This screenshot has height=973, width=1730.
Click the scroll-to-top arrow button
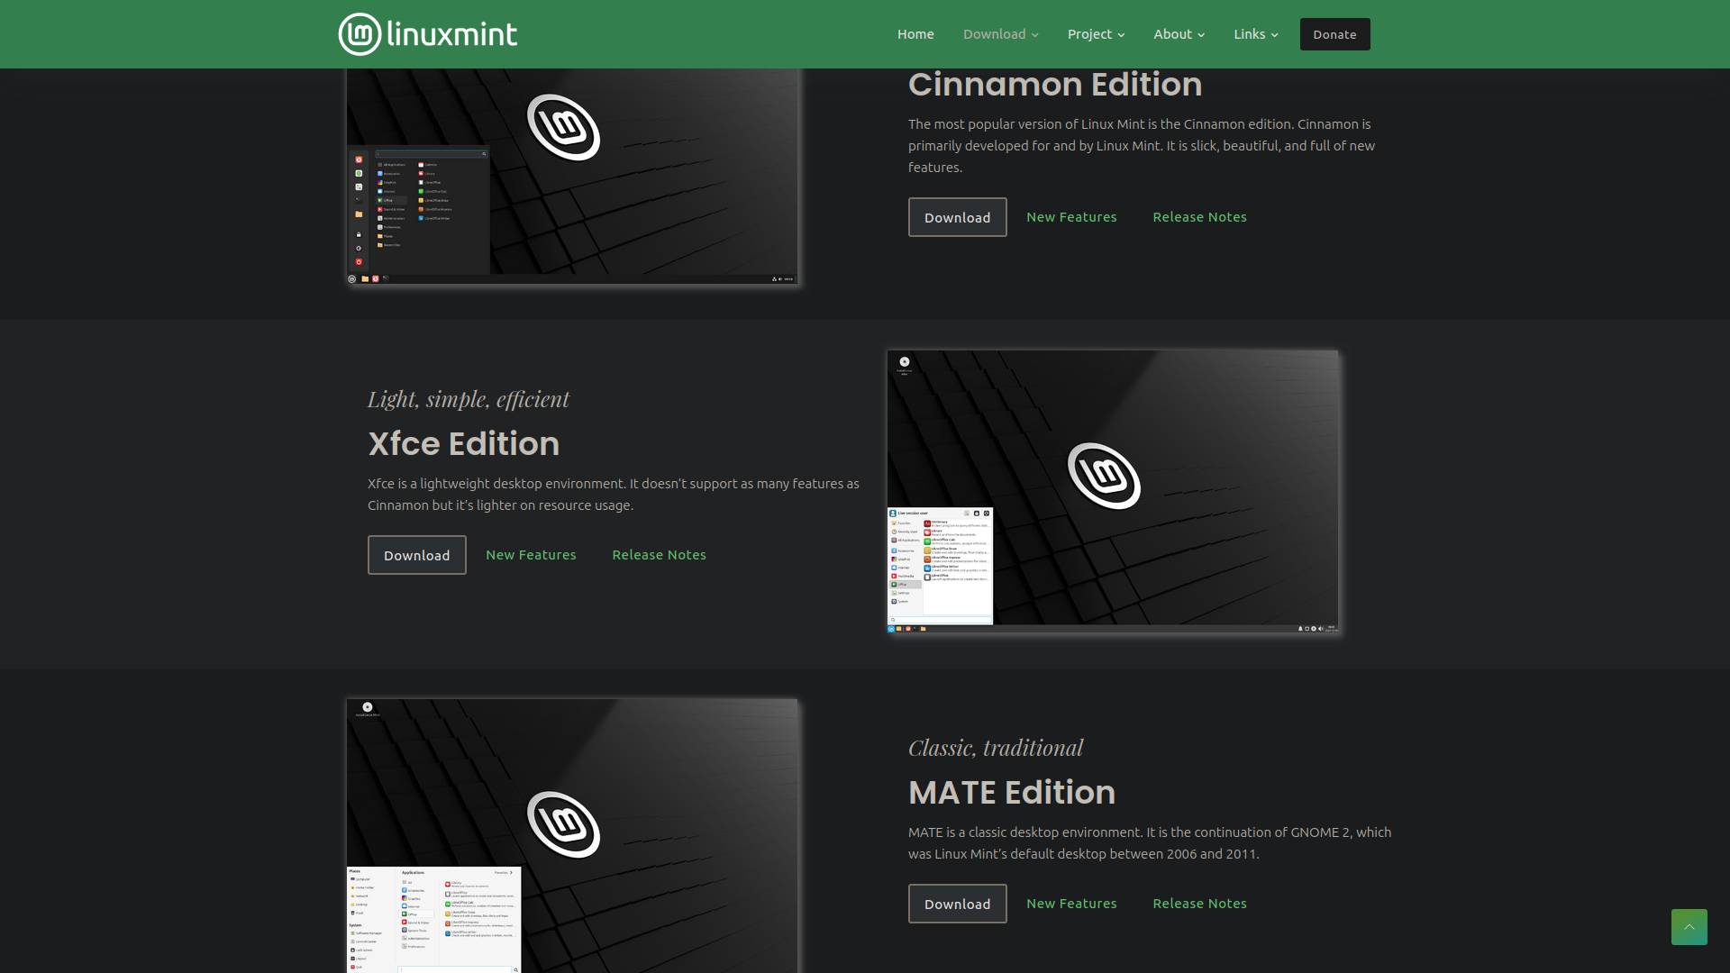pyautogui.click(x=1689, y=926)
